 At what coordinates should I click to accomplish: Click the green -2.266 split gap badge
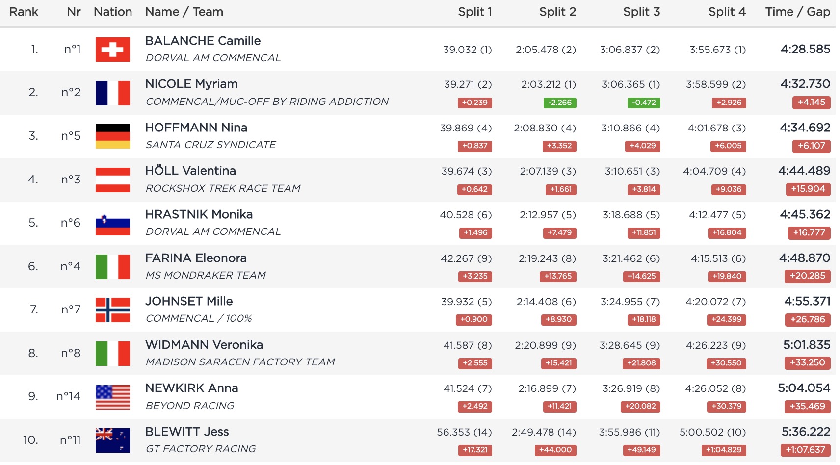(559, 103)
